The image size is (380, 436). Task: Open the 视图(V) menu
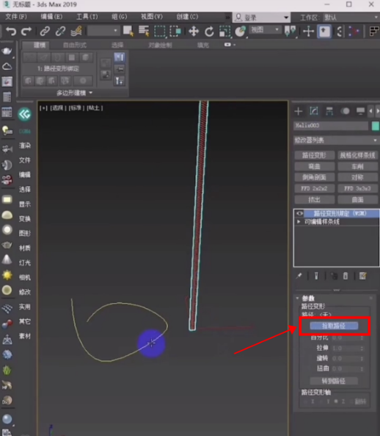point(152,17)
